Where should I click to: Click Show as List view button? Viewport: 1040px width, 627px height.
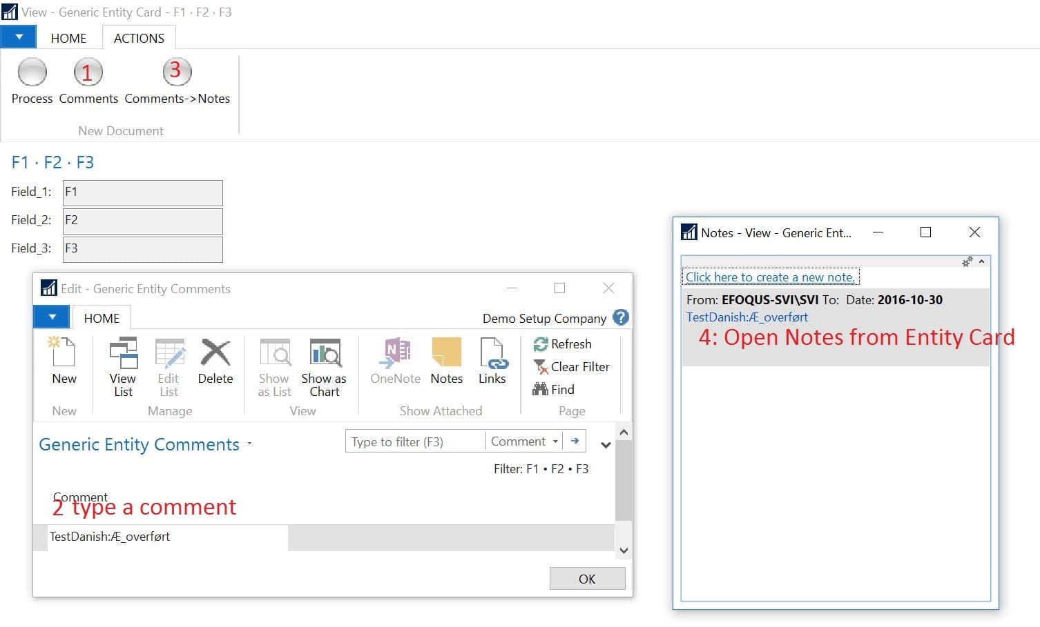(x=273, y=368)
